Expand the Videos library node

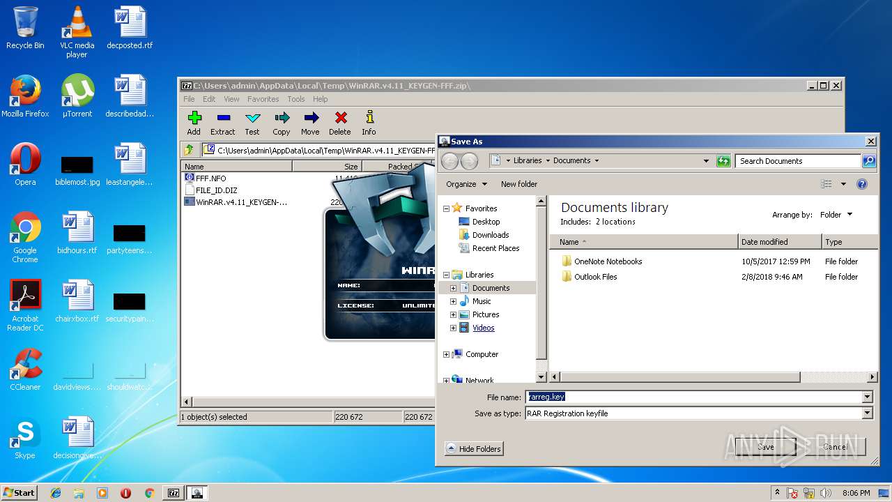click(453, 328)
